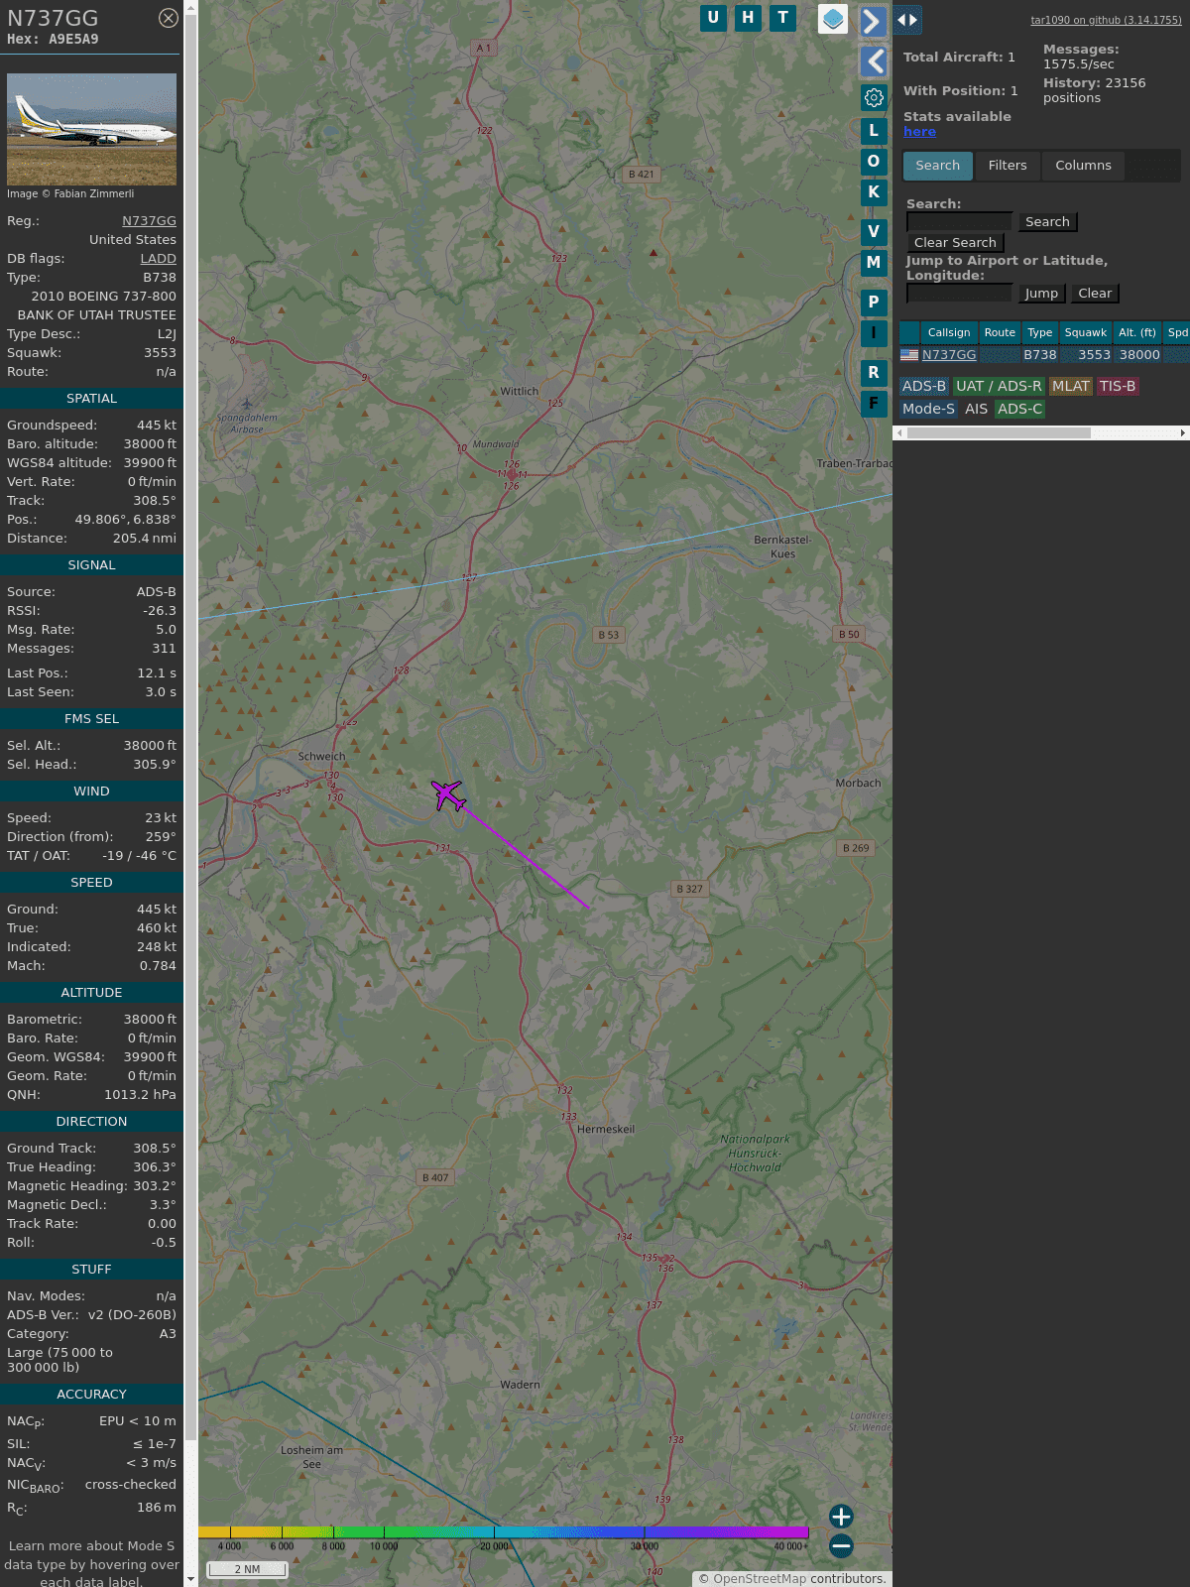Click the ADS-C legend label

[1020, 410]
